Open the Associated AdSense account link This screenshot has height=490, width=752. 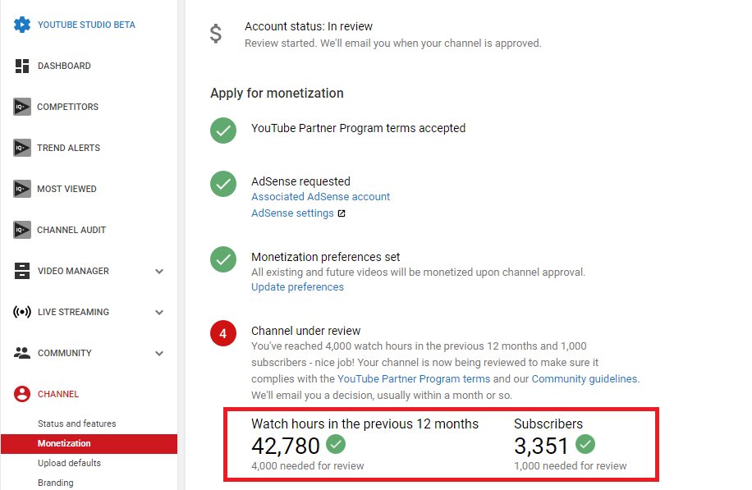click(x=320, y=197)
